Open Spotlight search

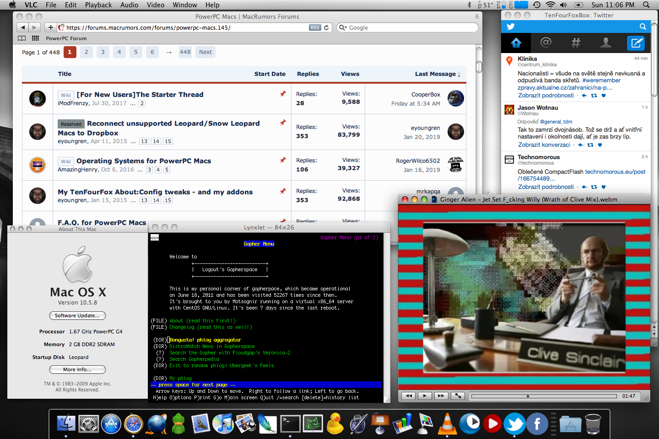646,5
